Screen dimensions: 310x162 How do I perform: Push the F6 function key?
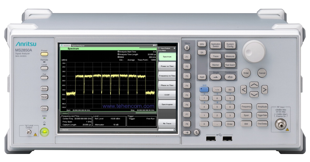pyautogui.click(x=187, y=105)
